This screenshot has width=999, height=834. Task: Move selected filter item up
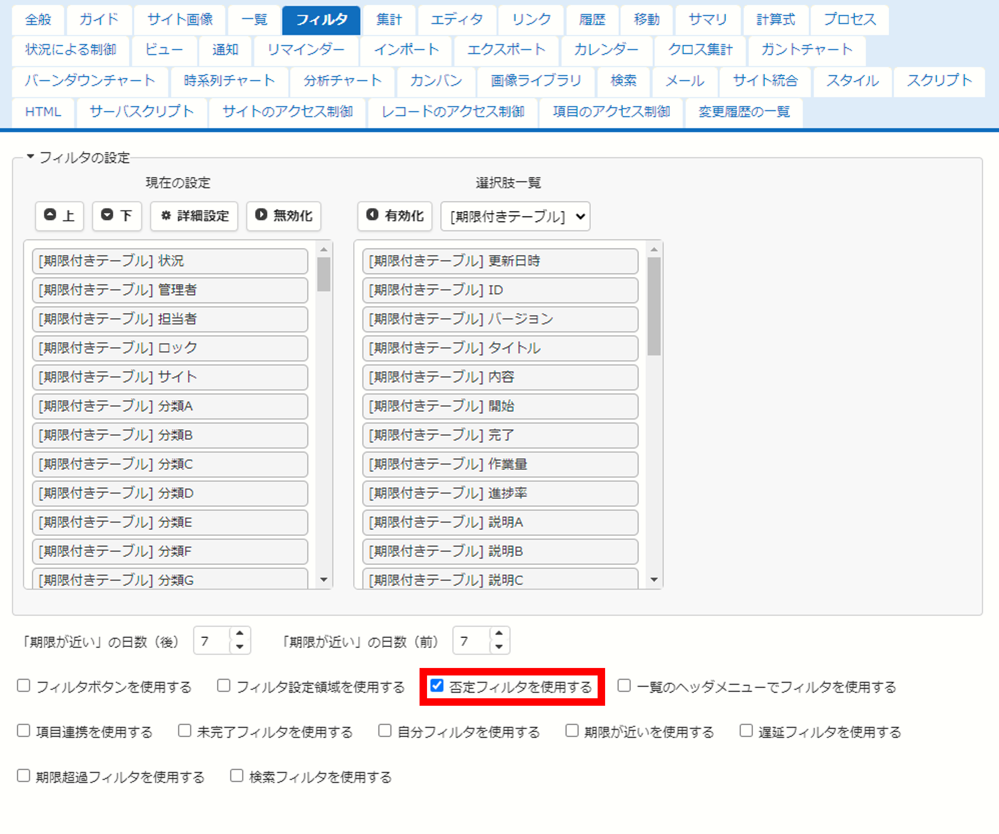[59, 216]
